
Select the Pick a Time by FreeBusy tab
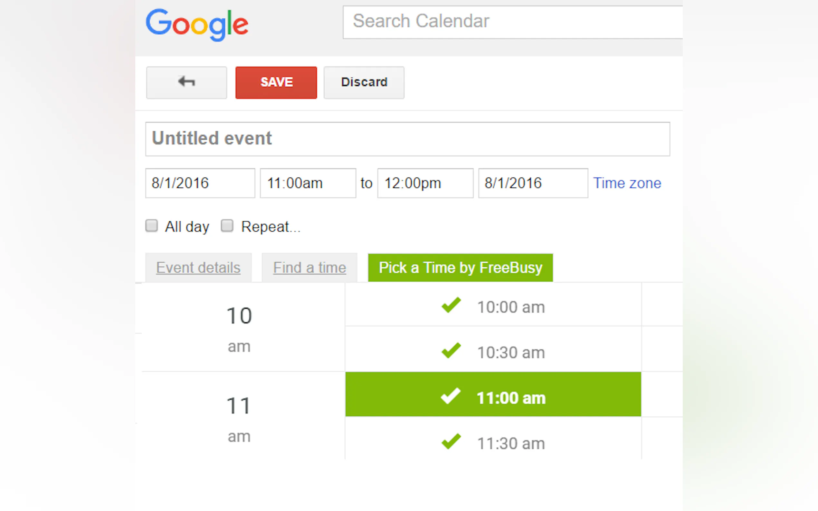pos(460,268)
